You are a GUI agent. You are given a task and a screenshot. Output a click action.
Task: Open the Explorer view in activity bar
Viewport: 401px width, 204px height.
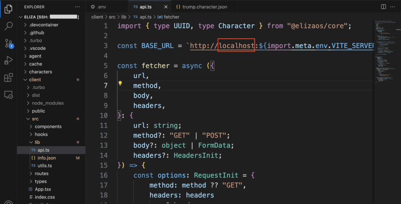coord(9,9)
